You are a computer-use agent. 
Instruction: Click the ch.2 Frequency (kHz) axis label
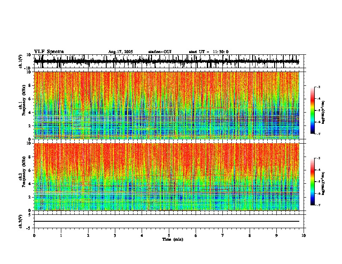click(24, 172)
